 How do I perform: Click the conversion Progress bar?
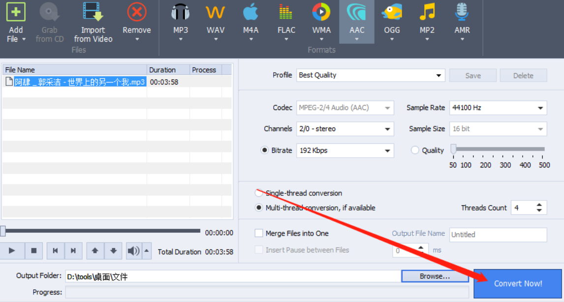click(x=267, y=292)
